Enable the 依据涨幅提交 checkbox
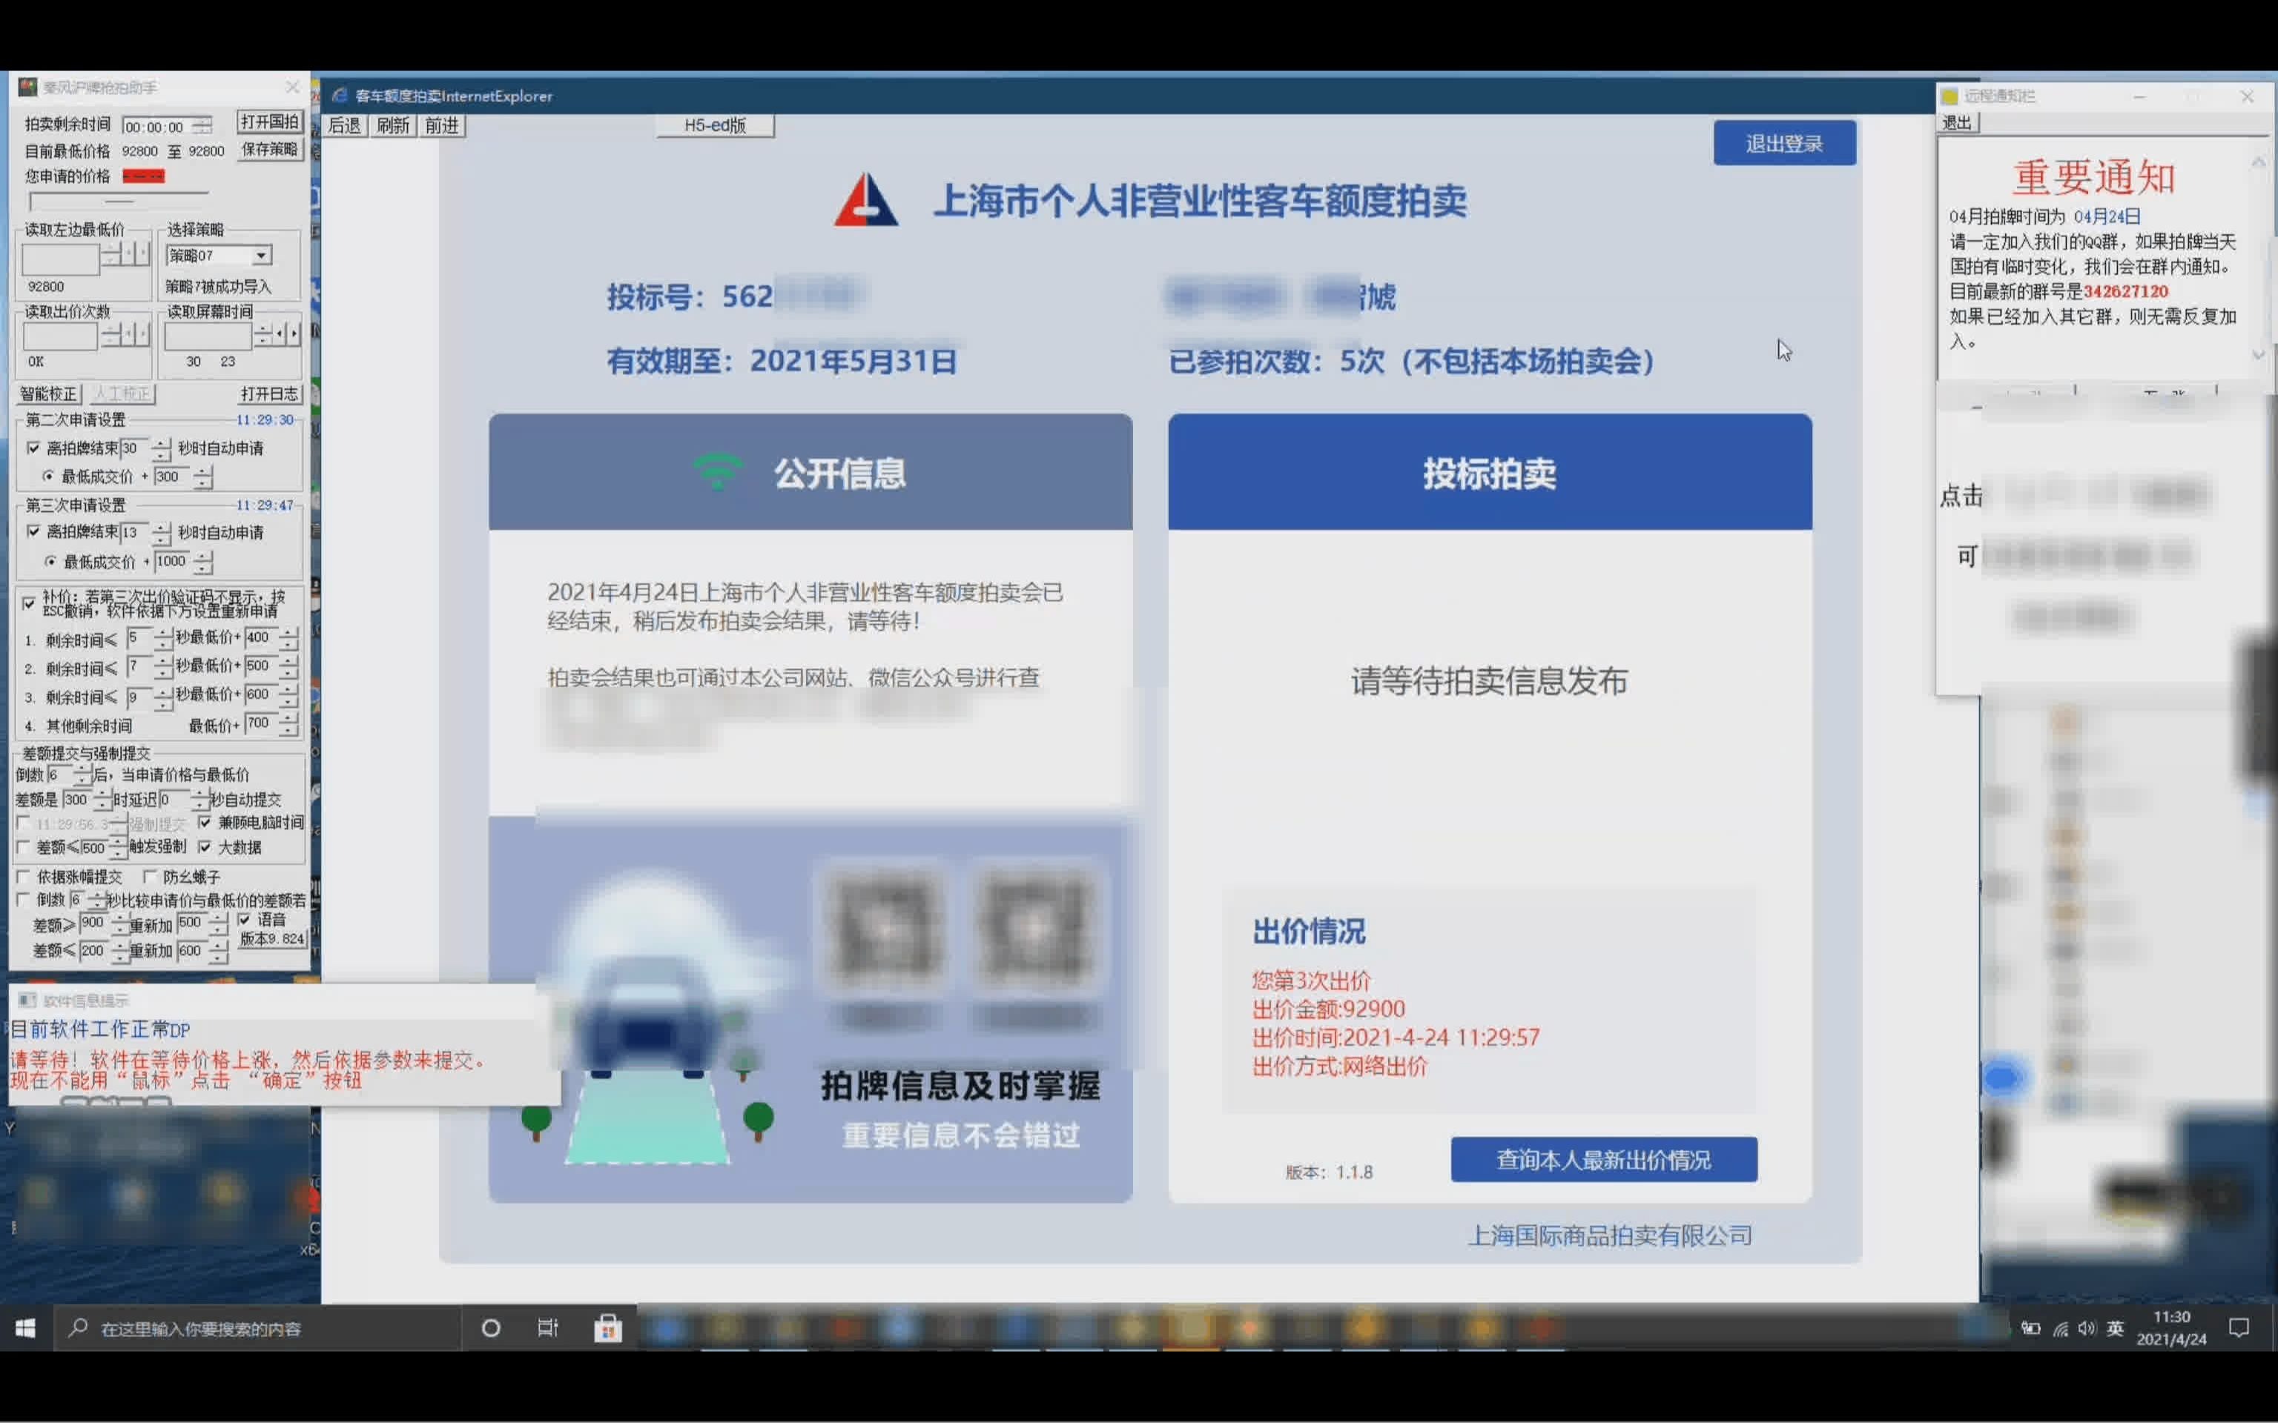The width and height of the screenshot is (2278, 1423). click(24, 876)
